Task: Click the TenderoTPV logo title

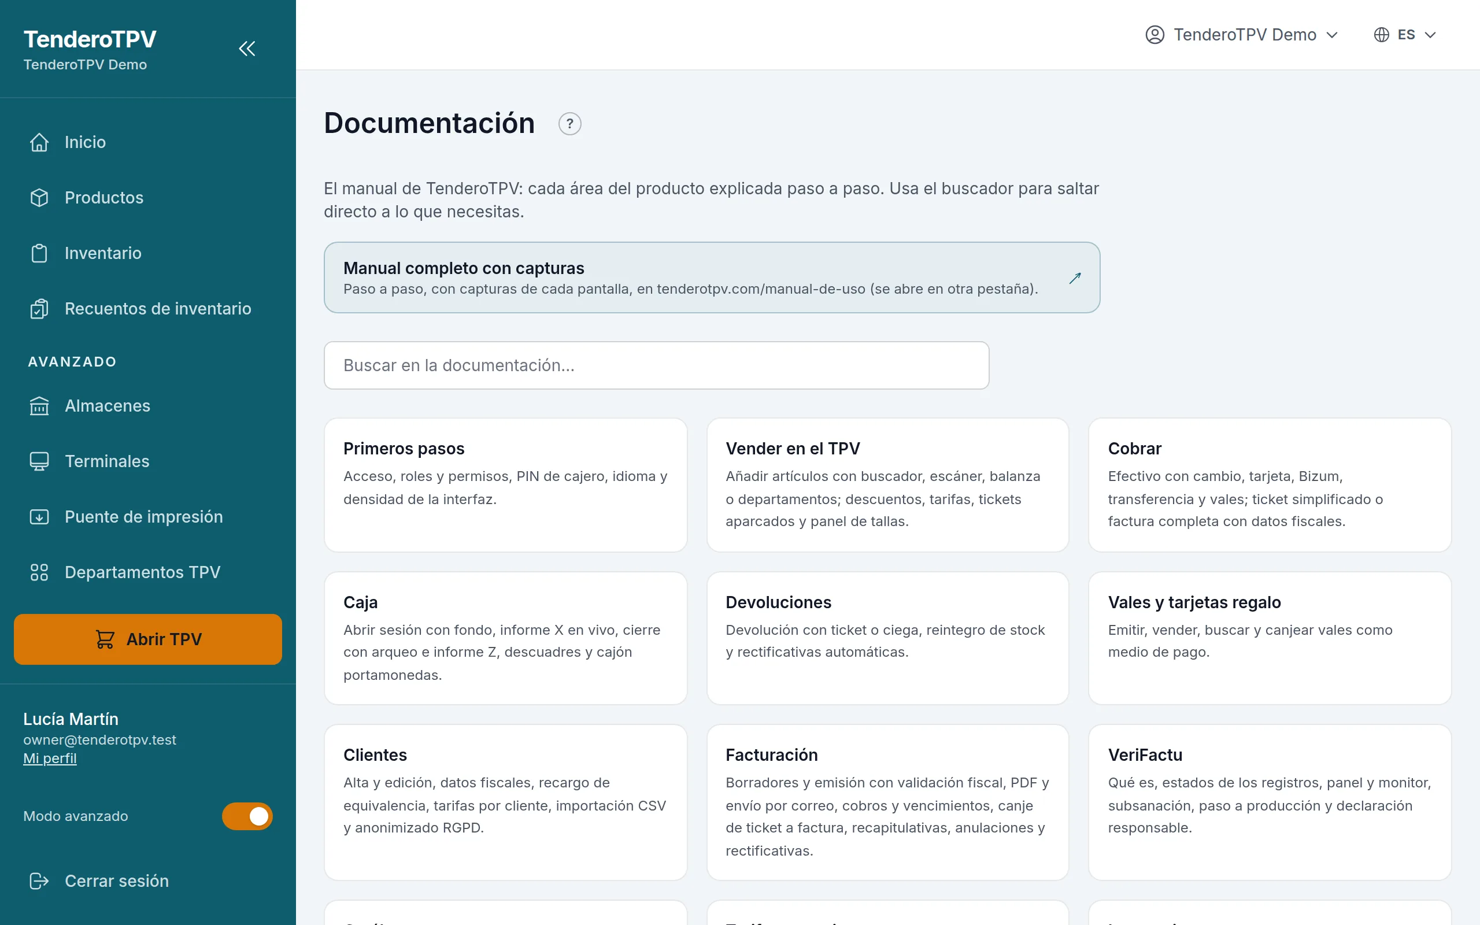Action: [x=90, y=39]
